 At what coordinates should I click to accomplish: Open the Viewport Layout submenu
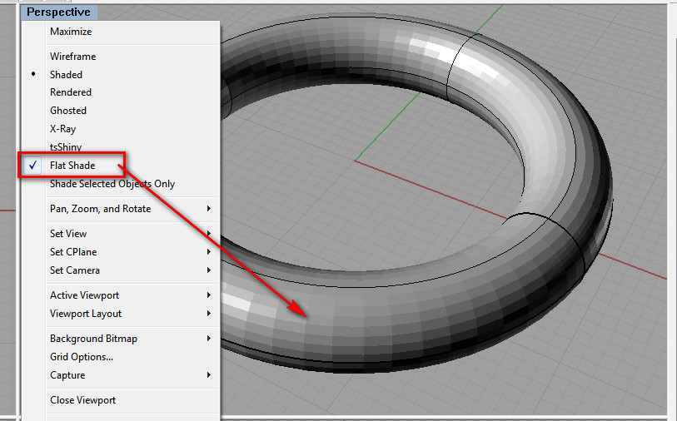pyautogui.click(x=86, y=314)
